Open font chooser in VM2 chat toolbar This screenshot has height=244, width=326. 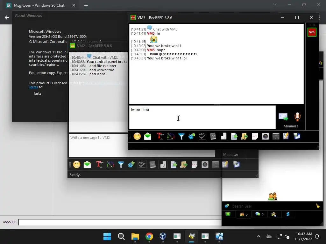point(100,165)
